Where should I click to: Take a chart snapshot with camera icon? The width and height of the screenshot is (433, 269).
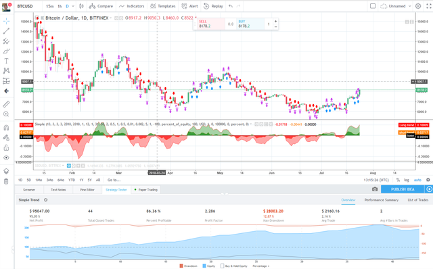(x=375, y=189)
